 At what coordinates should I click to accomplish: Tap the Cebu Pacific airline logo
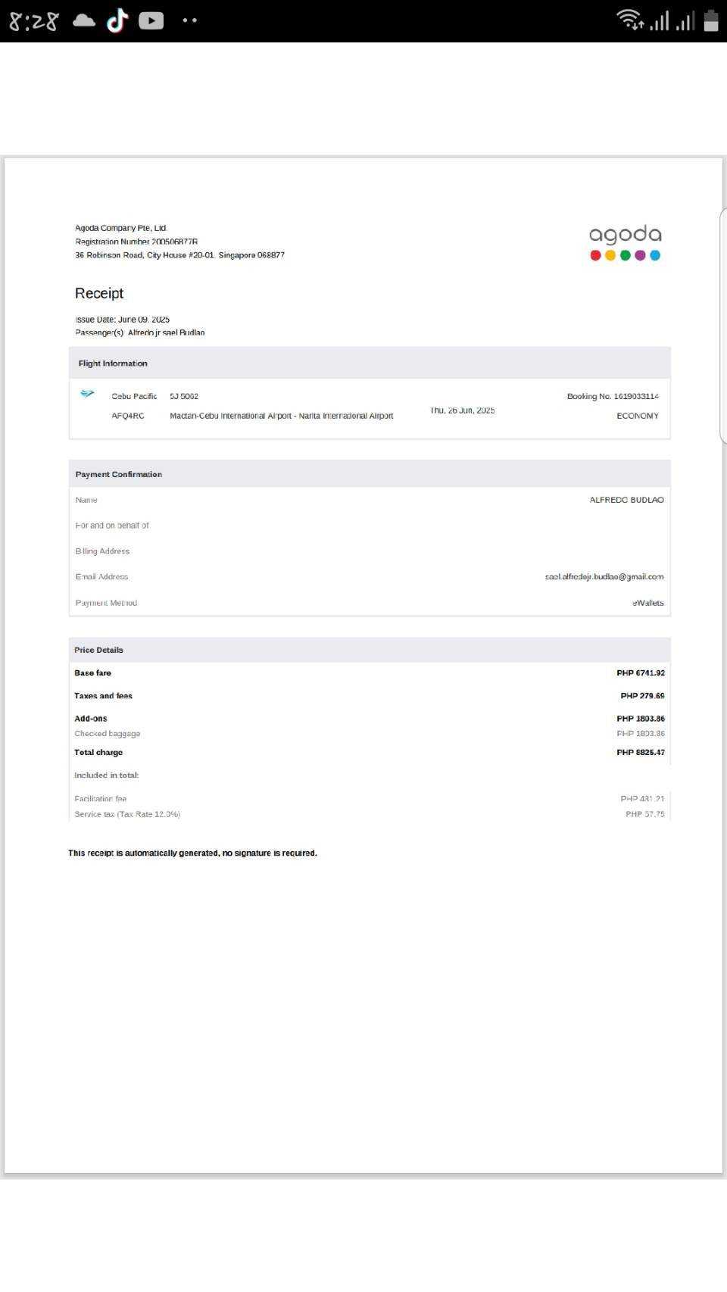(88, 394)
